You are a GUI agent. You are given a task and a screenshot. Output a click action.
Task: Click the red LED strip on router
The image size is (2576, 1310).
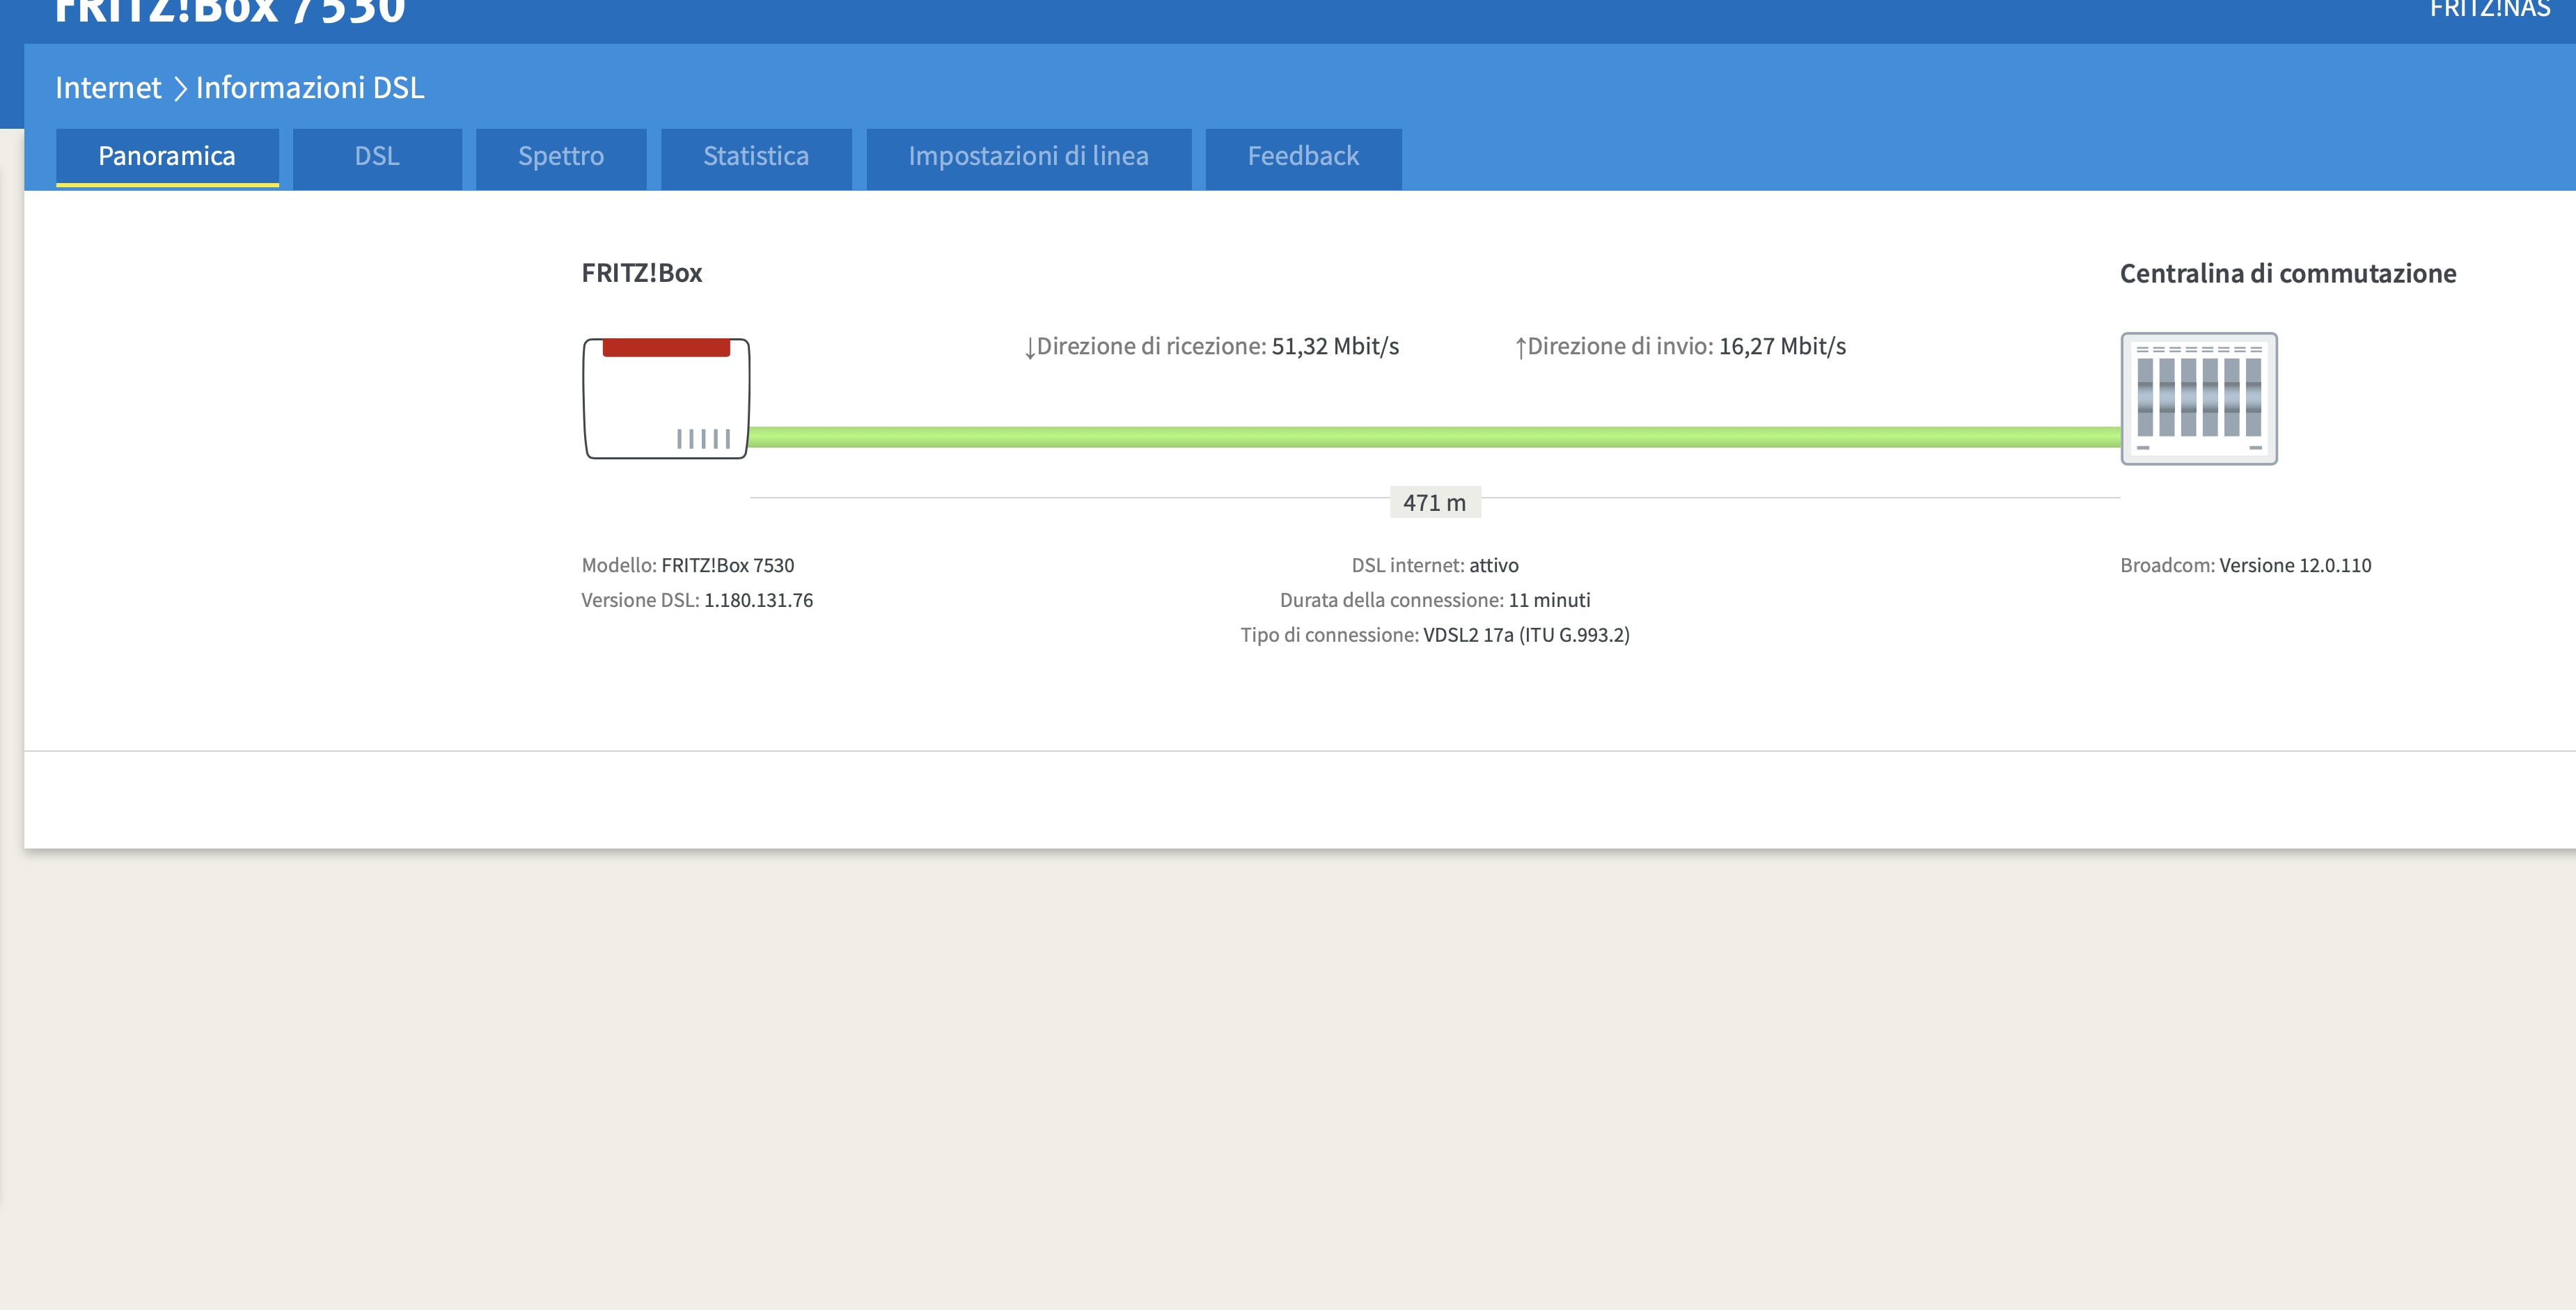(x=666, y=348)
